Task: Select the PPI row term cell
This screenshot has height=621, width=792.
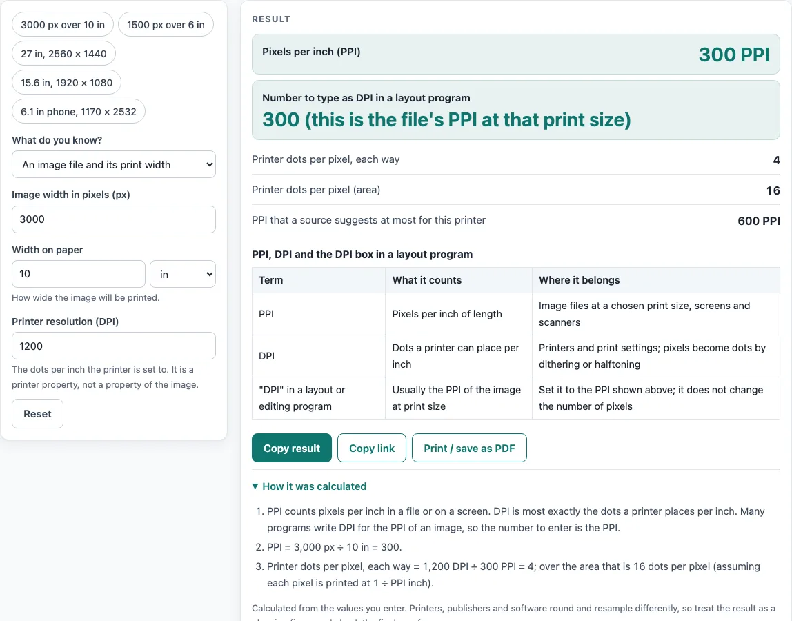Action: (x=319, y=314)
